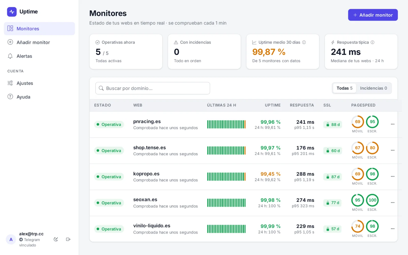
Task: Open Monitores in the sidebar
Action: 39,29
